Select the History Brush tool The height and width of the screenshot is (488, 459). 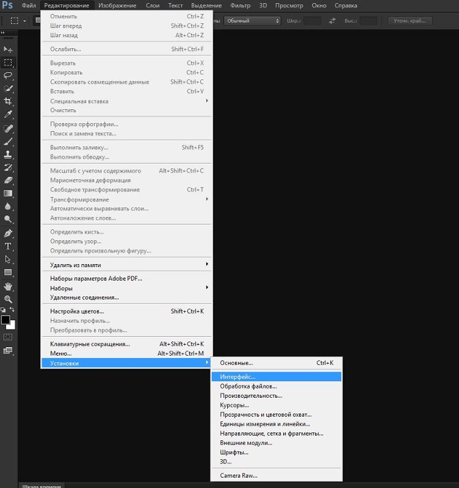(8, 168)
